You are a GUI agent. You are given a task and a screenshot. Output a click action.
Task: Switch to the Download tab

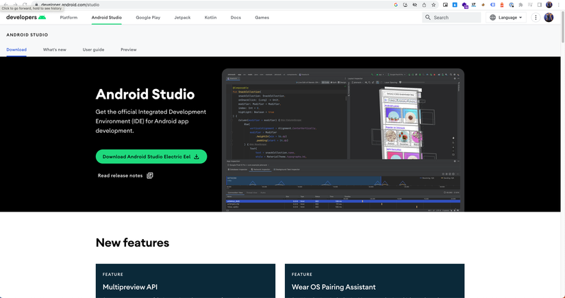pos(16,50)
